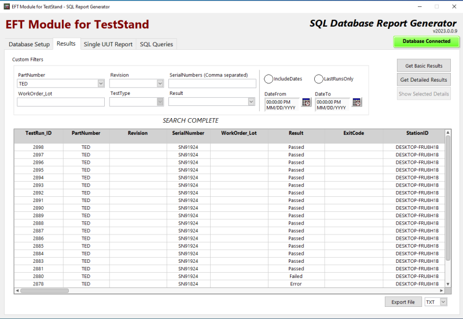Close the SQL Report Generator window
463x319 pixels.
[454, 6]
